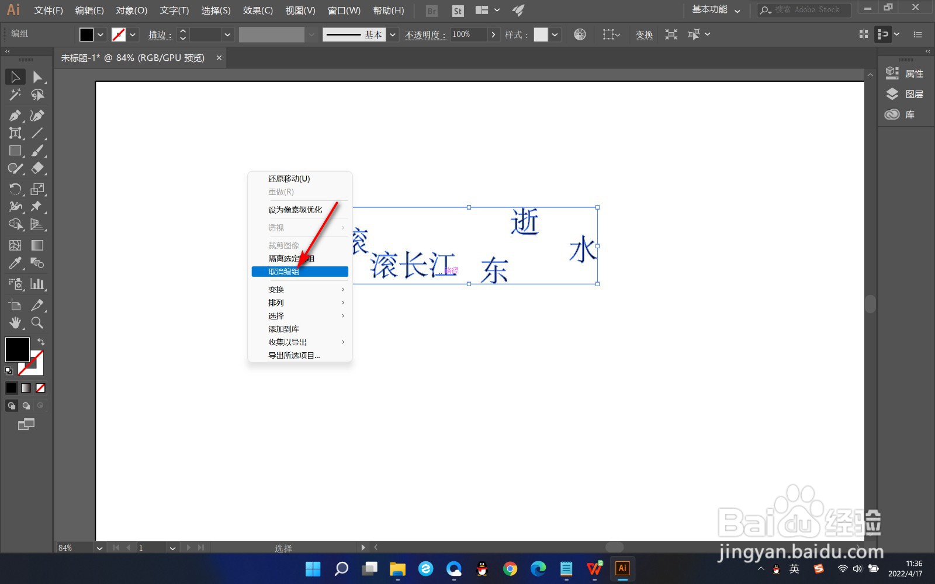
Task: Select the Magic Wand tool
Action: (x=15, y=95)
